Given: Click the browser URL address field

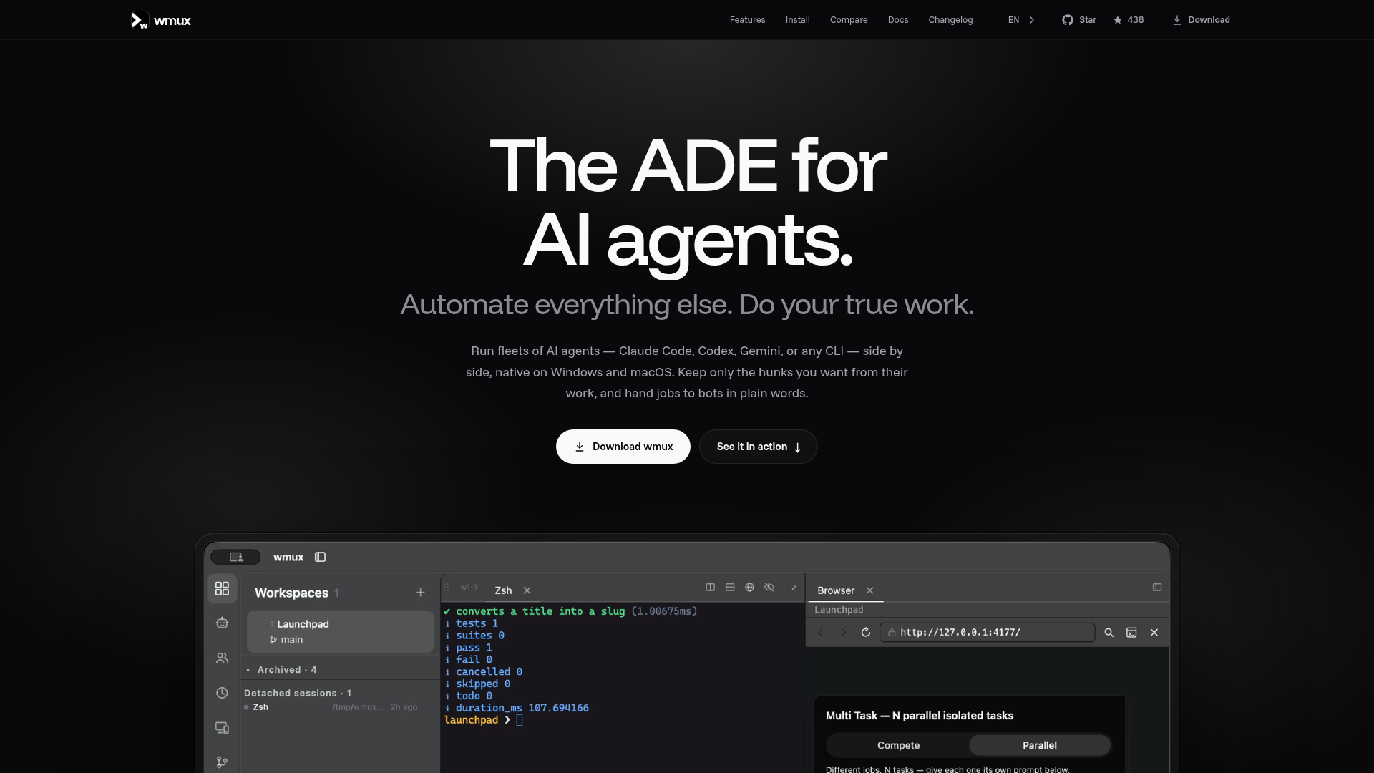Looking at the screenshot, I should point(987,633).
